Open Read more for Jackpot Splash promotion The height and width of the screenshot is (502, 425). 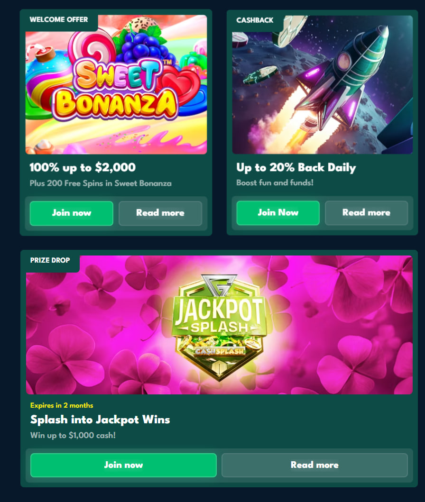coord(314,465)
